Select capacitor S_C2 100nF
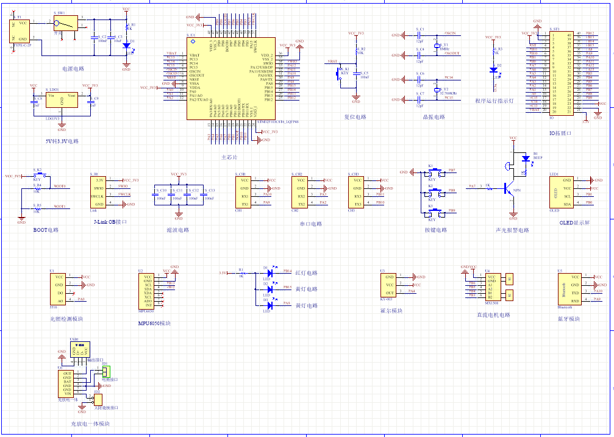 pyautogui.click(x=94, y=38)
